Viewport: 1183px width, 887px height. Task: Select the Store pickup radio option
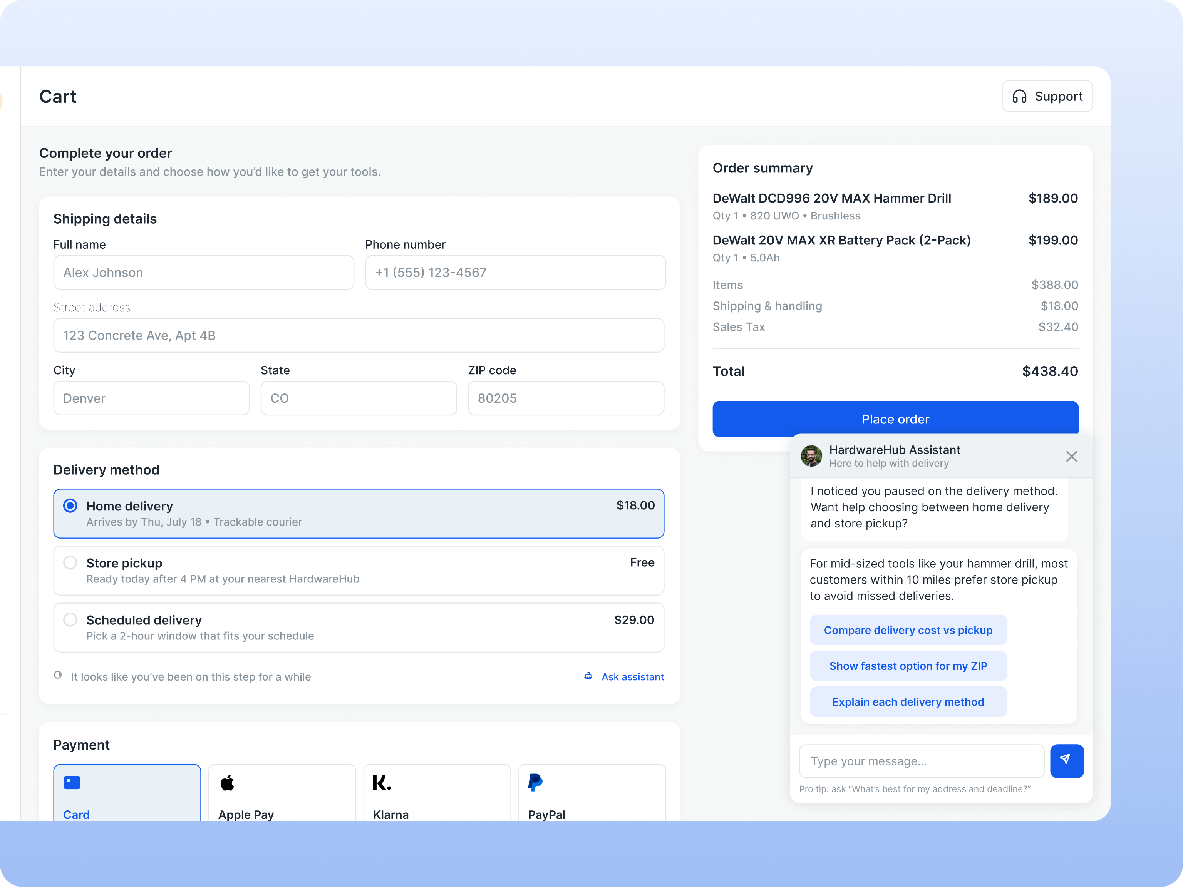[70, 562]
